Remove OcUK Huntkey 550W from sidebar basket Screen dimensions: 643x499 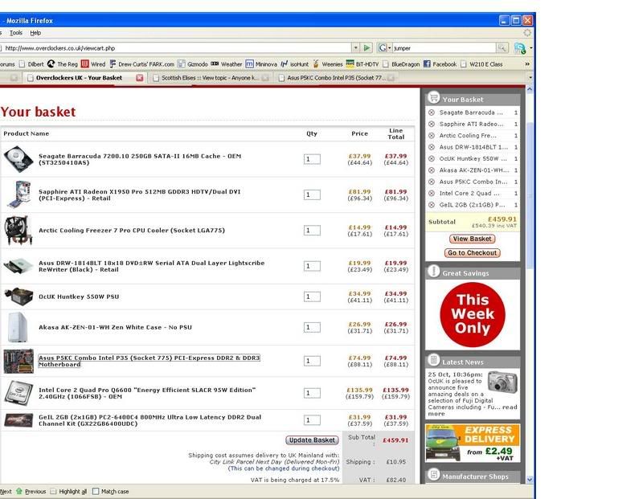(x=432, y=159)
